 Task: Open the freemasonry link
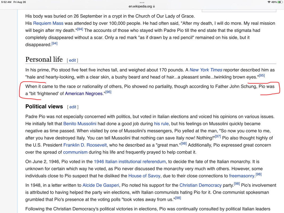pyautogui.click(x=242, y=176)
